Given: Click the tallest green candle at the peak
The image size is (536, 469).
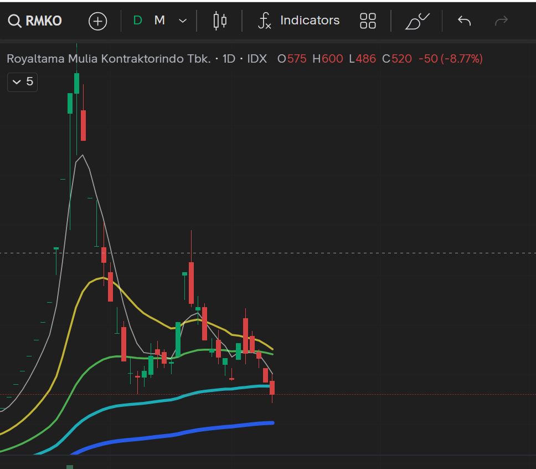Looking at the screenshot, I should (76, 83).
